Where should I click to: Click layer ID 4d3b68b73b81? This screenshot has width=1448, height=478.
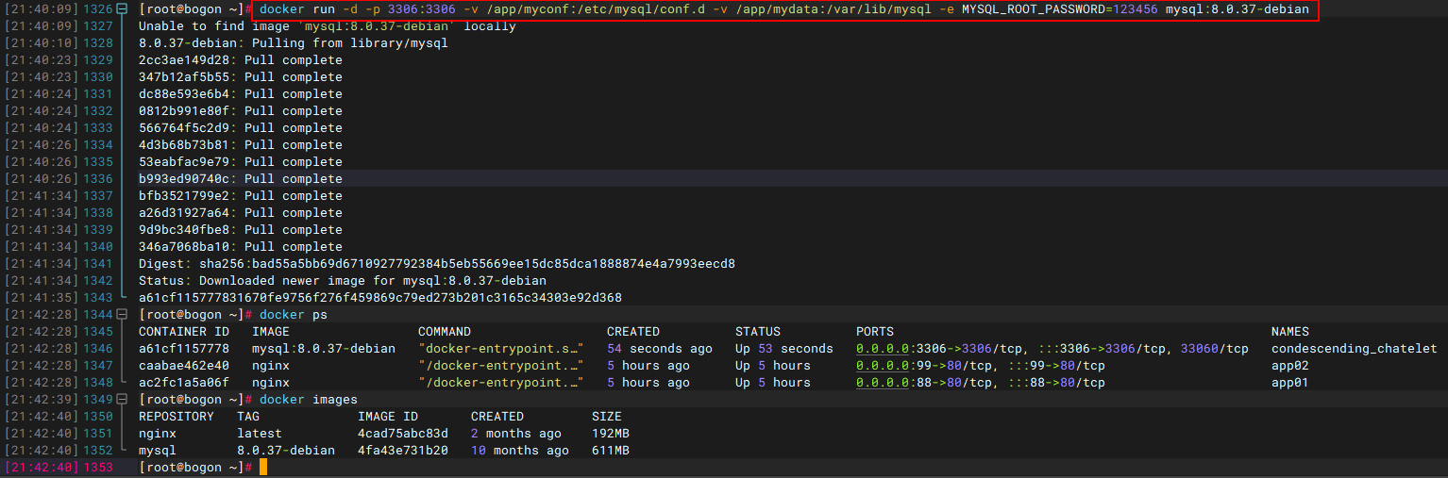point(184,145)
